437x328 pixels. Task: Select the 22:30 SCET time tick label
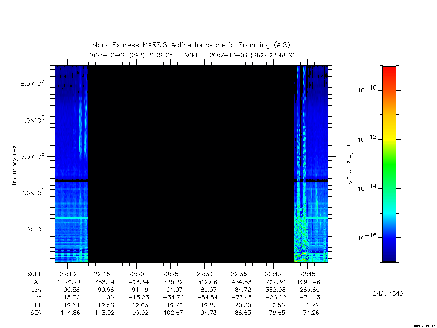tap(204, 274)
